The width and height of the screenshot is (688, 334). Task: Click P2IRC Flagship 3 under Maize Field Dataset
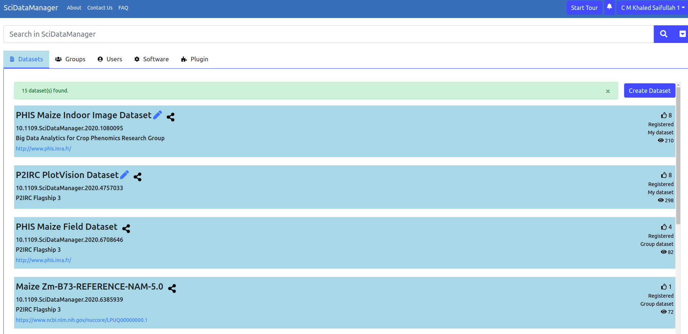tap(38, 250)
